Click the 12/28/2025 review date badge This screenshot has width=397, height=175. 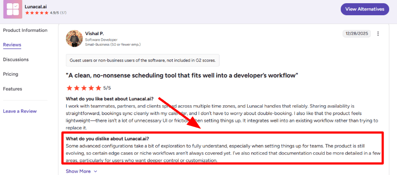[x=356, y=34]
